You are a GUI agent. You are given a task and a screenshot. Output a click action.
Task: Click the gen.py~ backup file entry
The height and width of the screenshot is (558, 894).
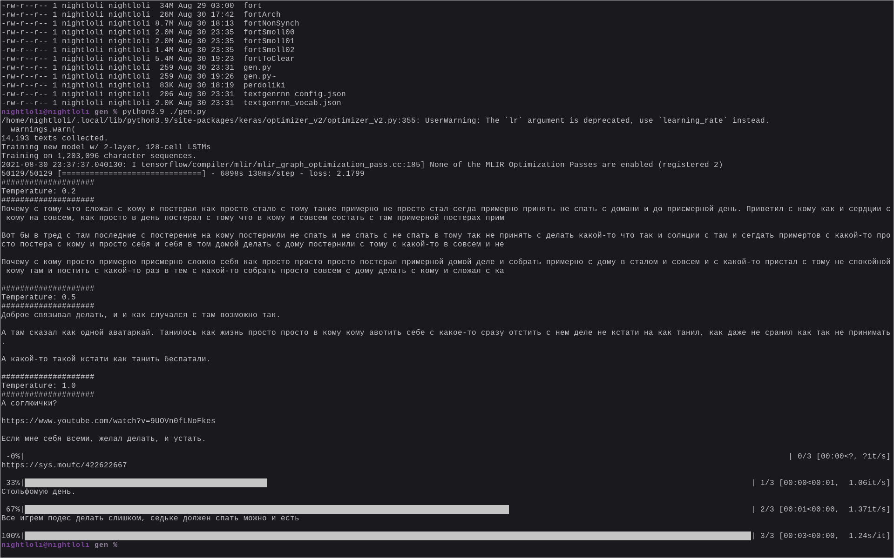click(x=259, y=76)
